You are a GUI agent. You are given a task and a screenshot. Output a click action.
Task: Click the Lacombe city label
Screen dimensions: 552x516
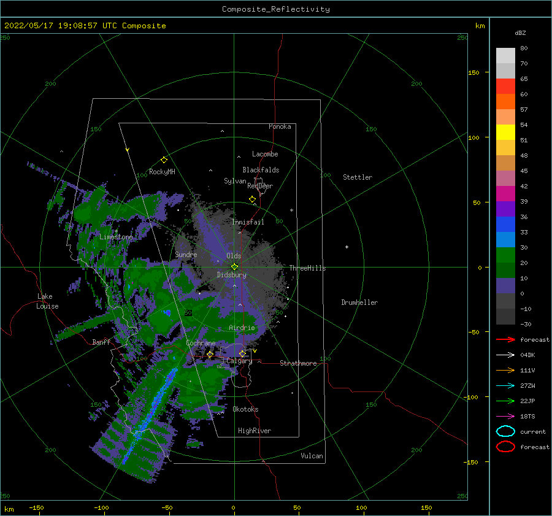tap(265, 154)
